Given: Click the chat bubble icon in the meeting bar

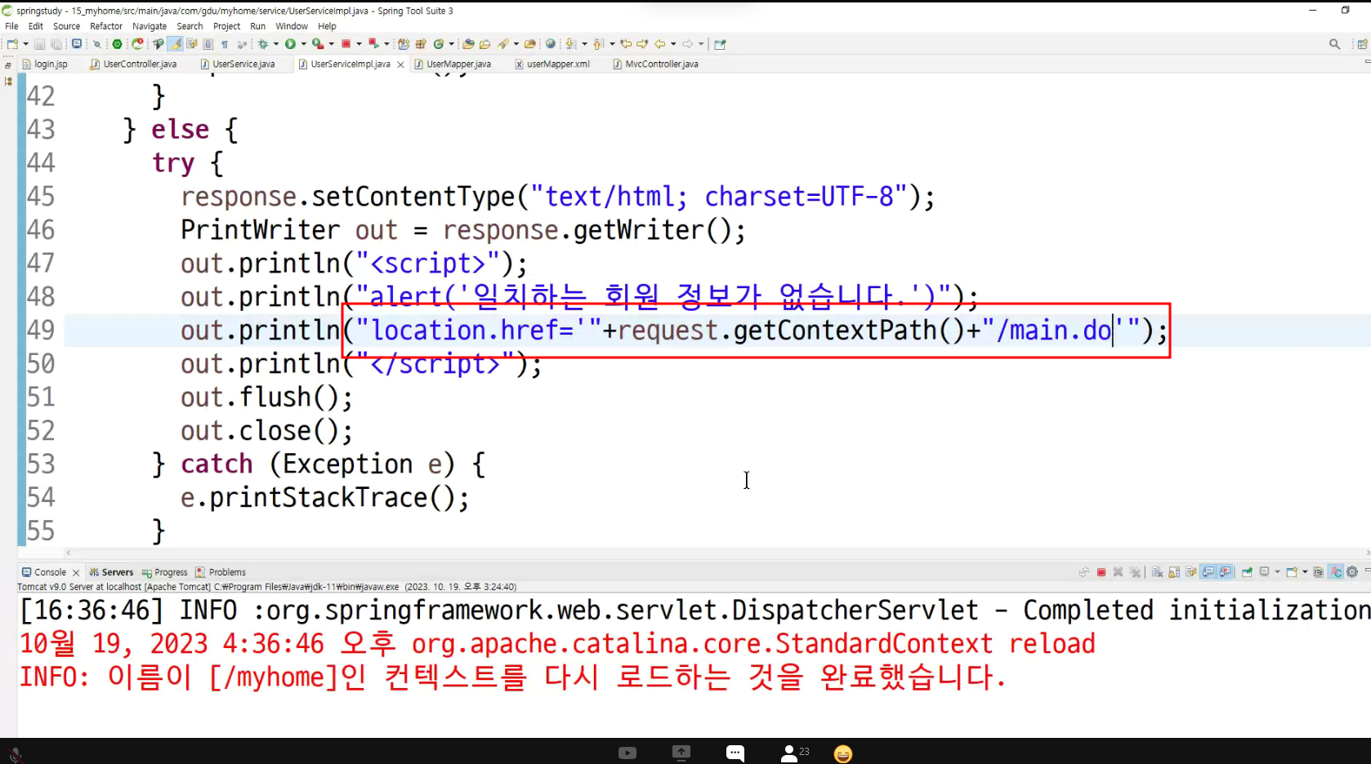Looking at the screenshot, I should pos(735,753).
